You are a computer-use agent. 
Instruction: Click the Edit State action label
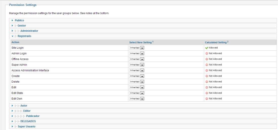coord(17,93)
